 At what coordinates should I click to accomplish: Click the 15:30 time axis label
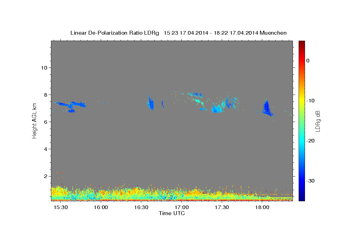[x=61, y=208]
